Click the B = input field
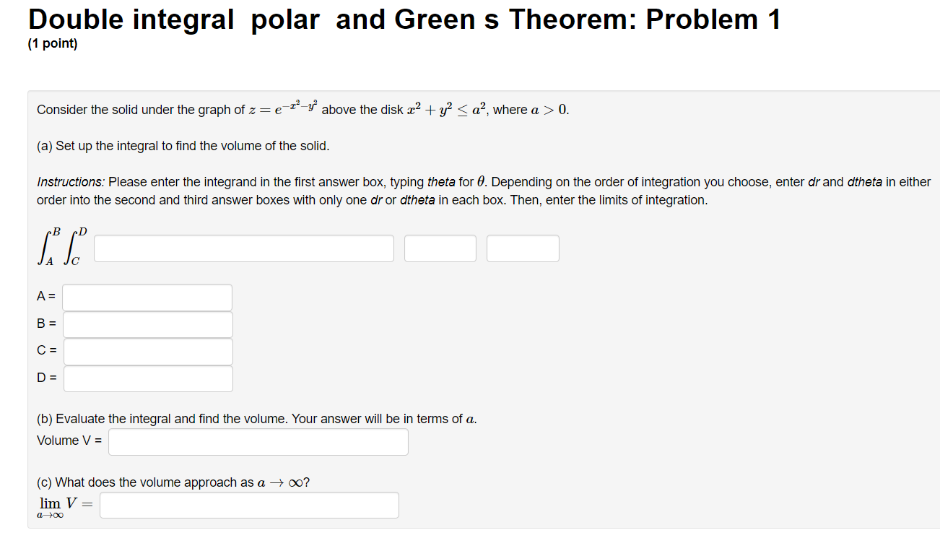 147,324
